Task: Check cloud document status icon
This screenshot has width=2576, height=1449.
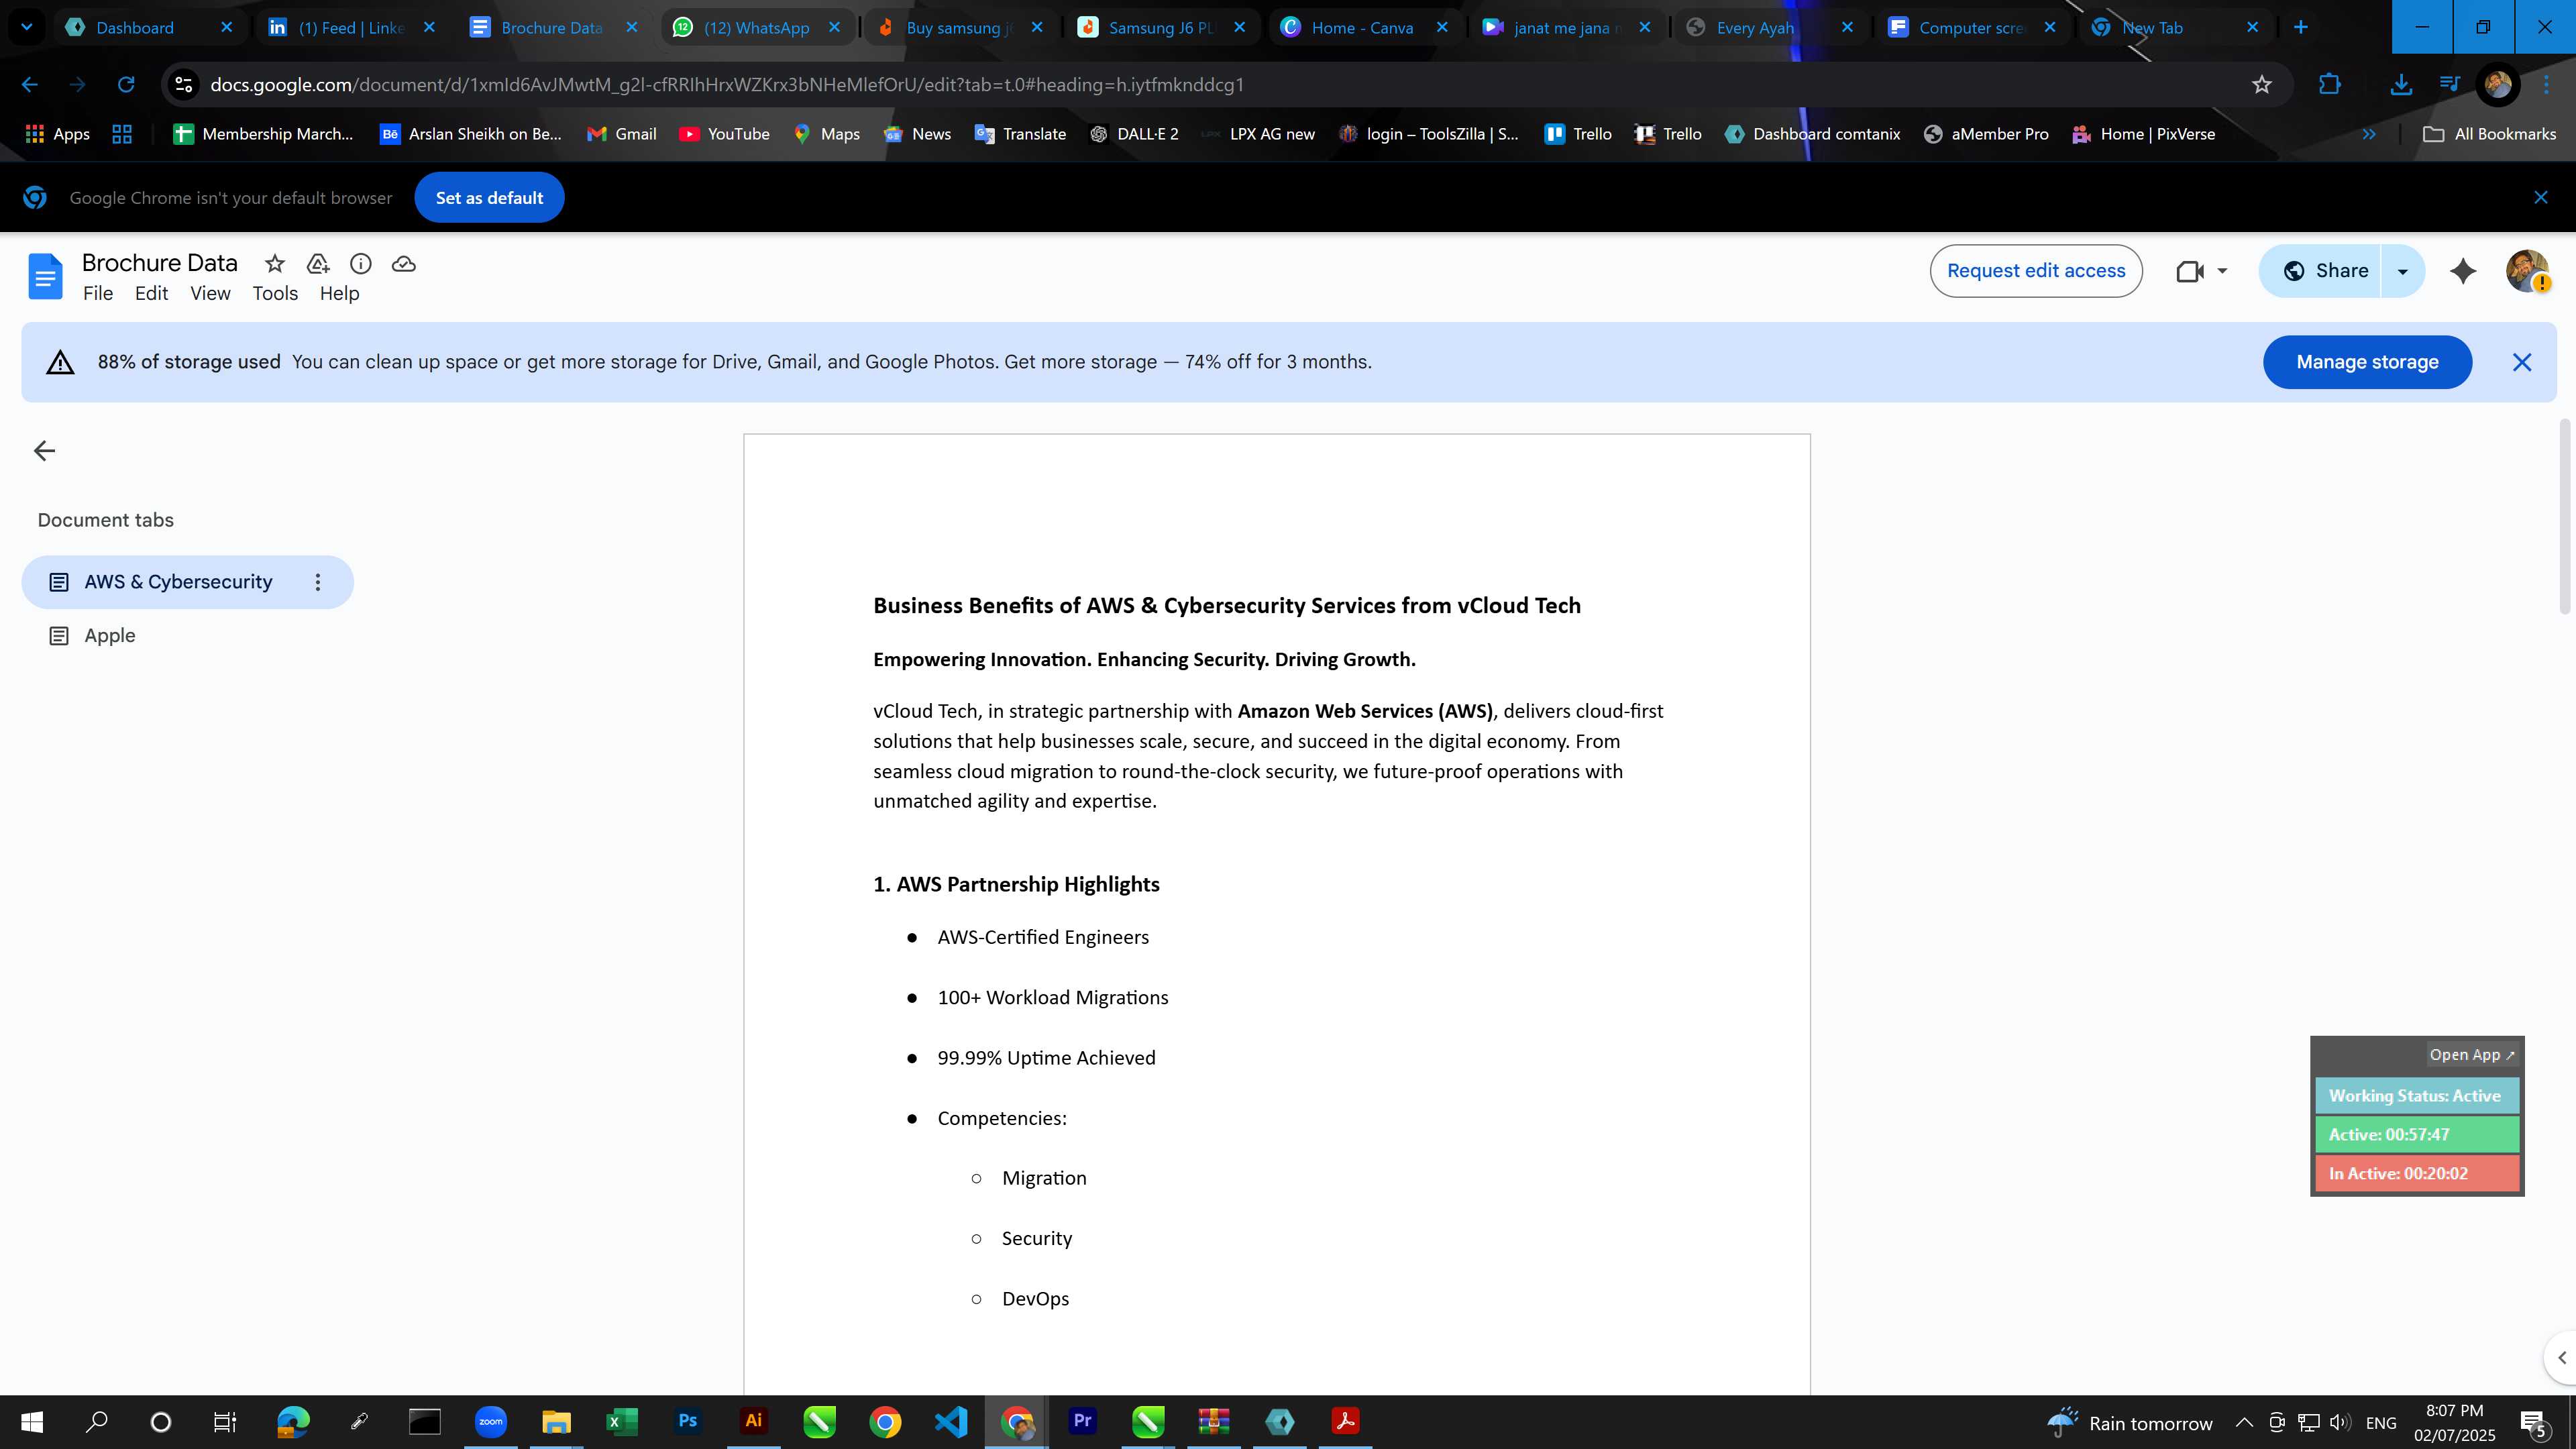Action: coord(404,264)
